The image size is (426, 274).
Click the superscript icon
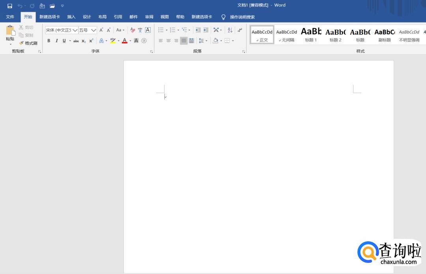coord(91,41)
